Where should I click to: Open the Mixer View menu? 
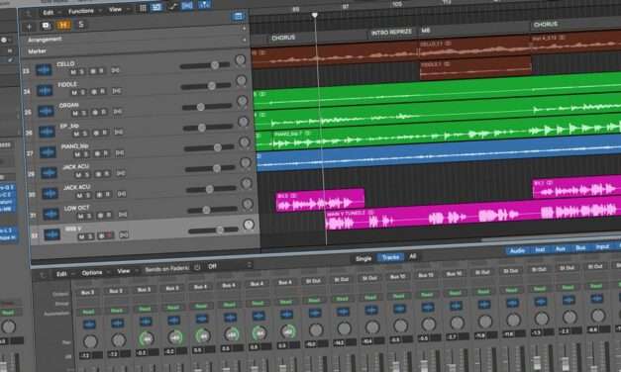tap(124, 271)
